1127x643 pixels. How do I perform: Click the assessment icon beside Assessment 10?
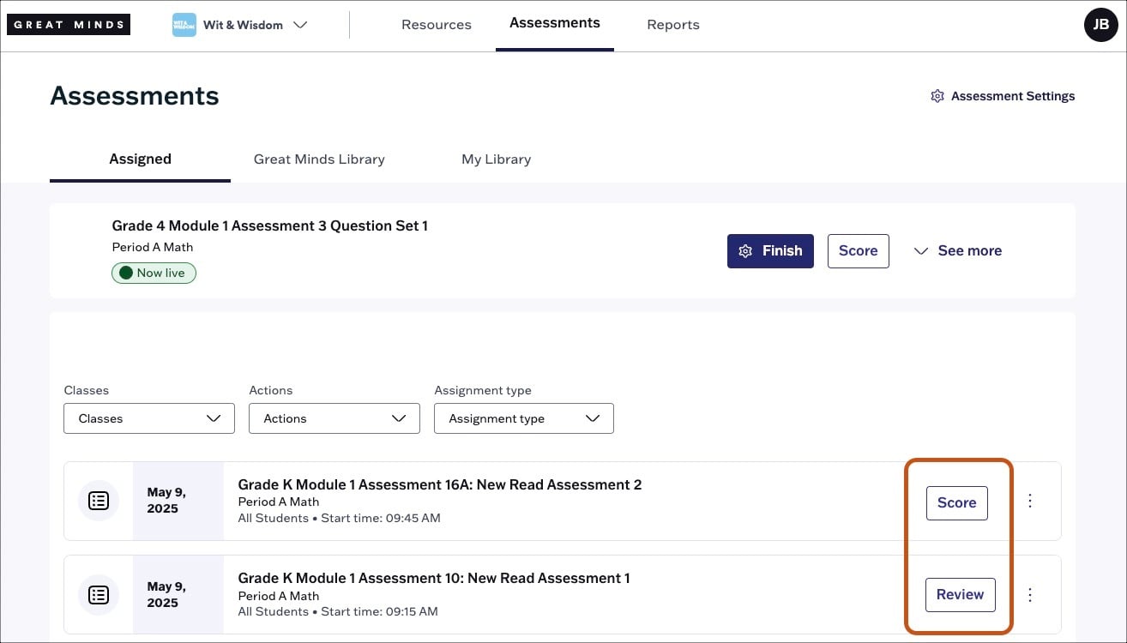(99, 594)
